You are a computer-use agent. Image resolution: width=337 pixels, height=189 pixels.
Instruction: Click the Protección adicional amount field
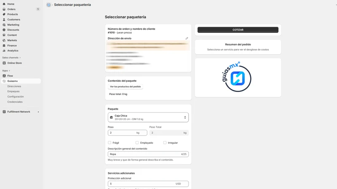(148, 184)
